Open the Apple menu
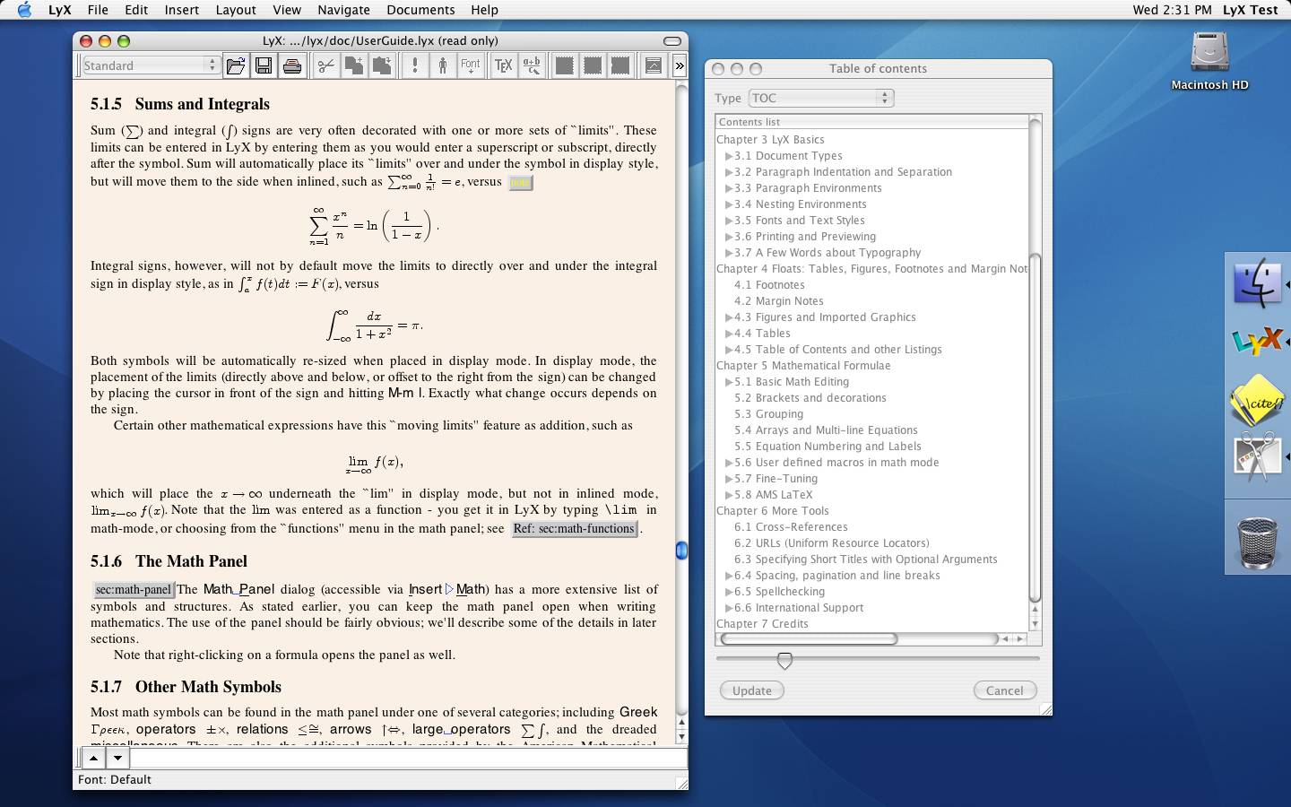Image resolution: width=1291 pixels, height=807 pixels. tap(24, 10)
